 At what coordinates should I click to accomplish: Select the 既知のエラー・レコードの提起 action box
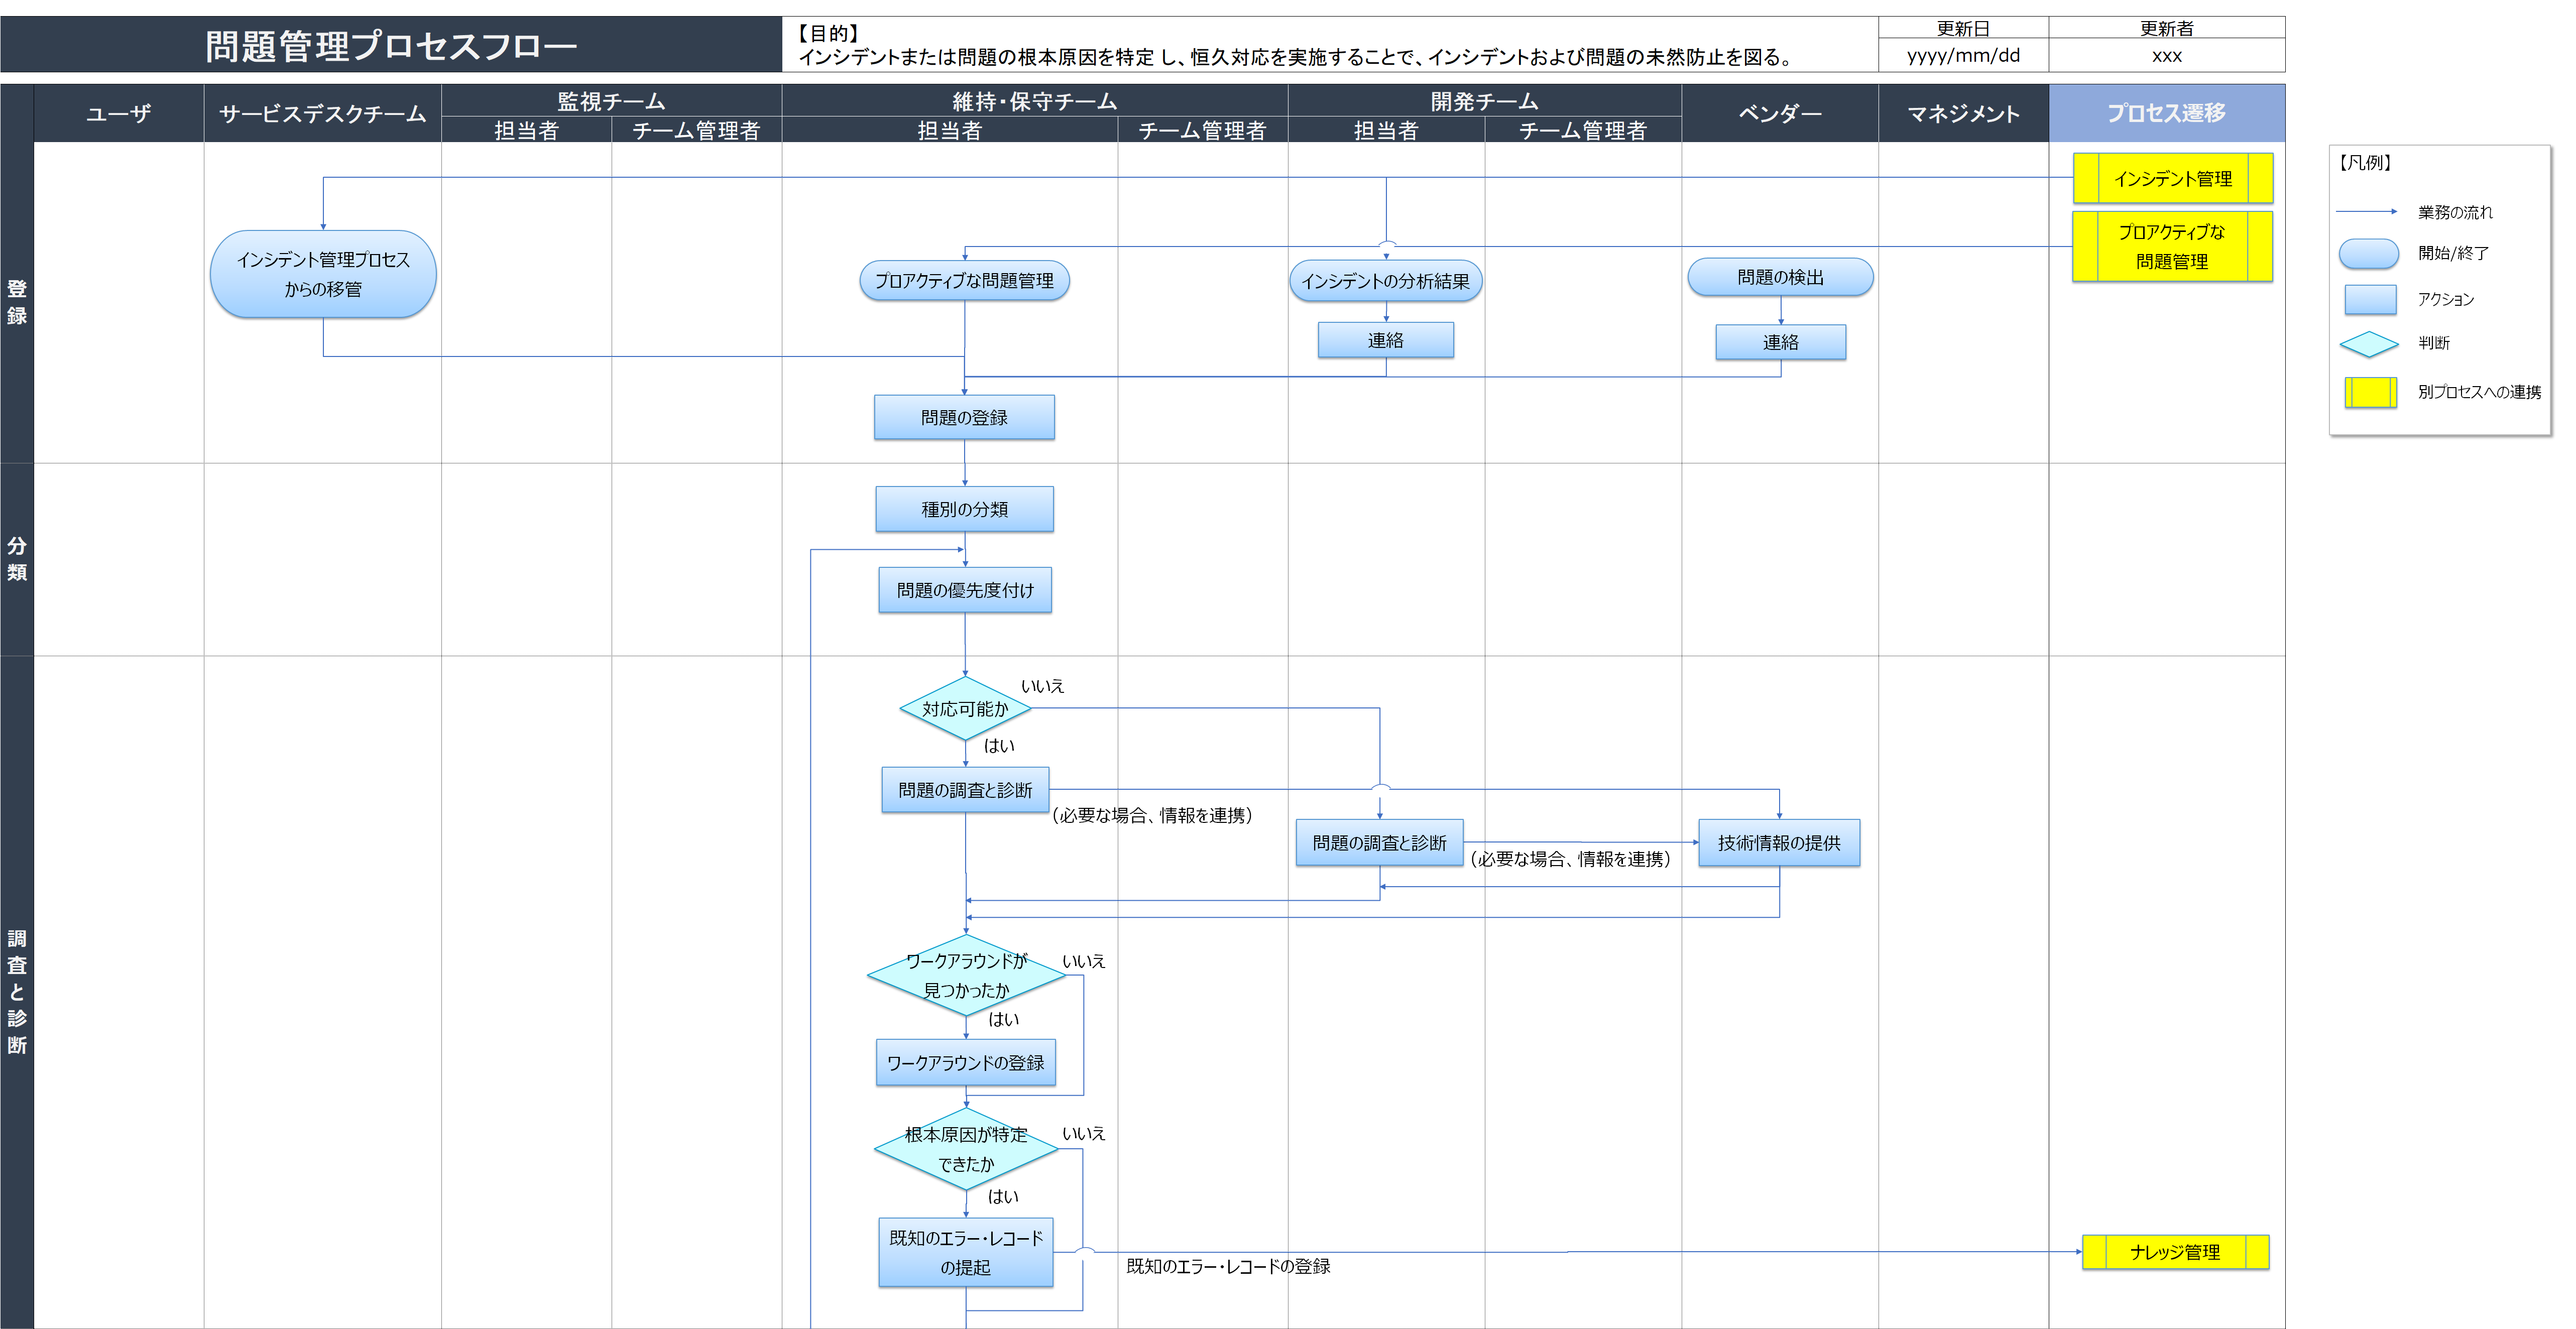pos(965,1252)
